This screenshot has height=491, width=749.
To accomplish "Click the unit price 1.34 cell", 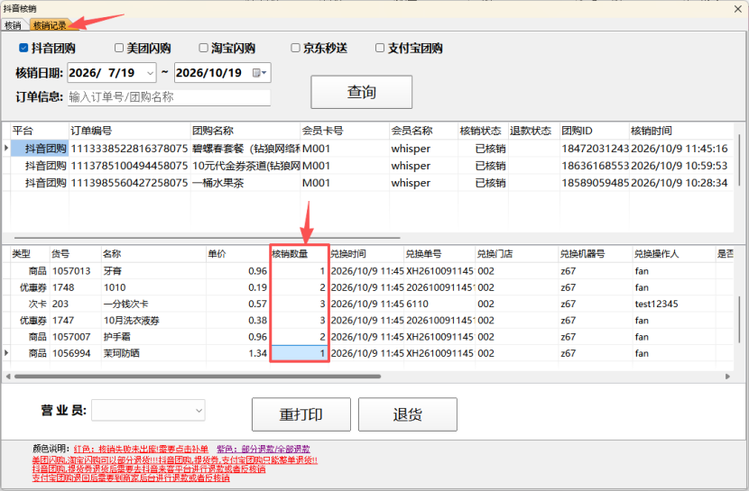I will pos(238,353).
